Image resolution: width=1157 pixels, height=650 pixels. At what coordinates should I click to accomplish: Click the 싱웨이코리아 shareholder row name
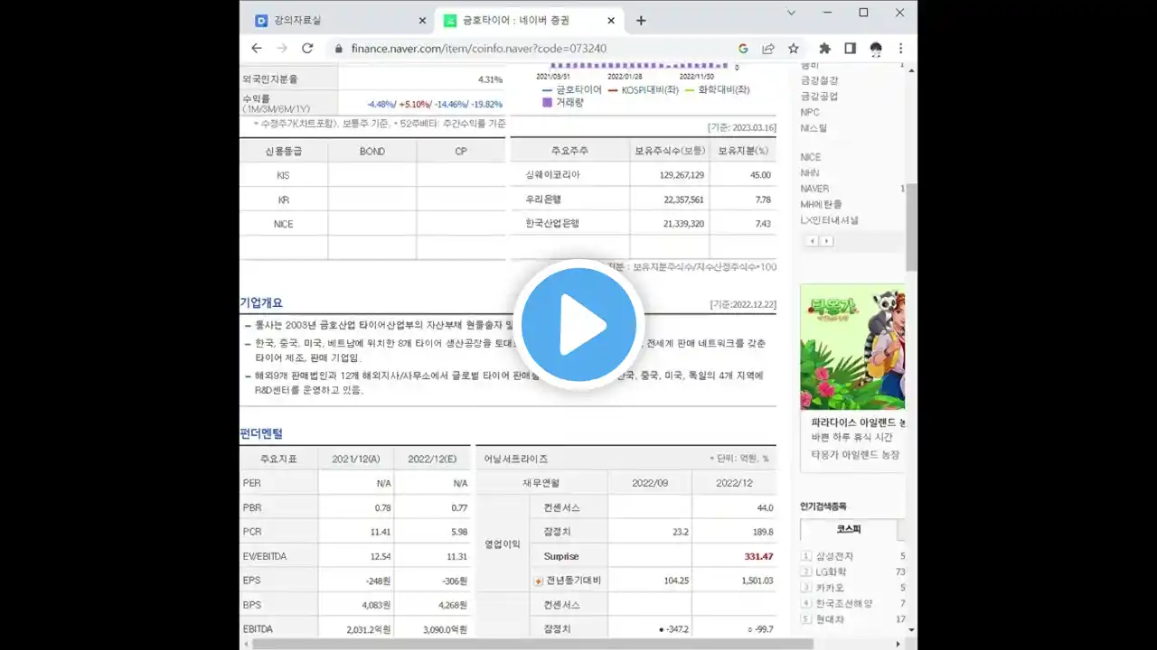[x=552, y=175]
